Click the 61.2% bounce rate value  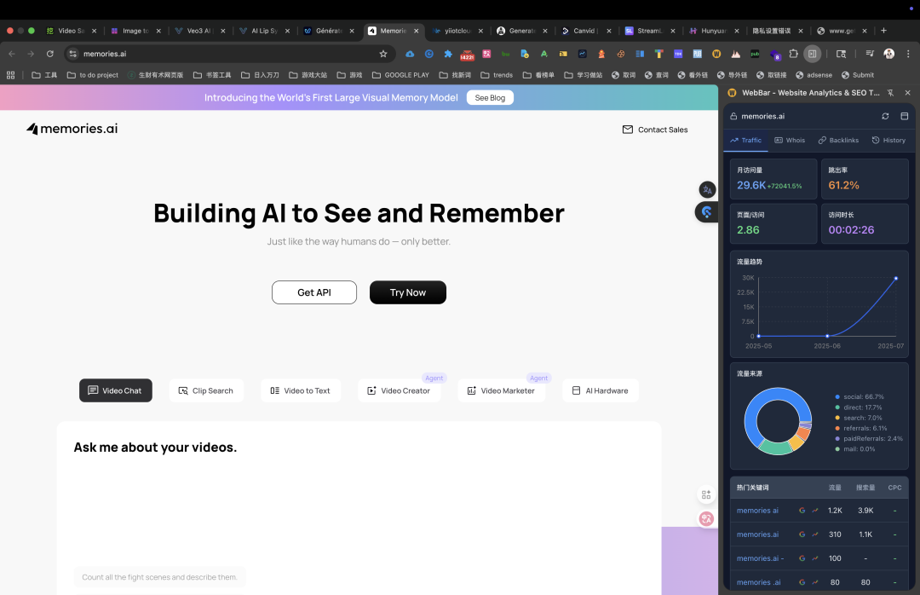843,186
